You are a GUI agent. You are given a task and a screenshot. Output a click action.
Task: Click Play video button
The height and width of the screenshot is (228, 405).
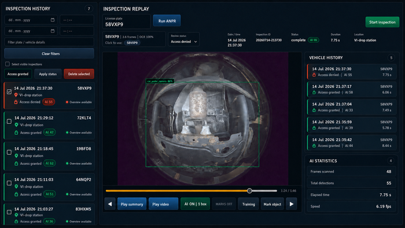(x=163, y=204)
